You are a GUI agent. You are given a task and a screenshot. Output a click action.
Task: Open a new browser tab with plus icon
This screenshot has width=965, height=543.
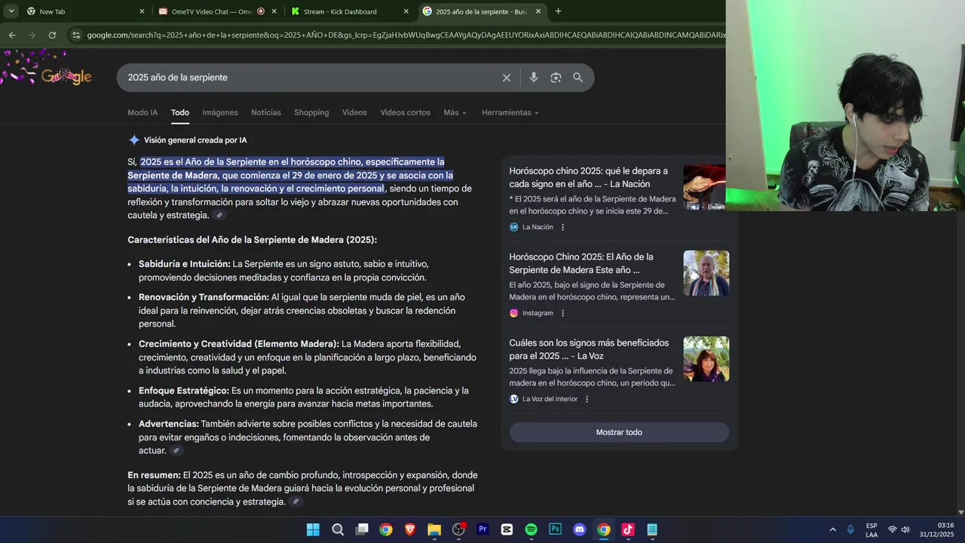tap(558, 11)
